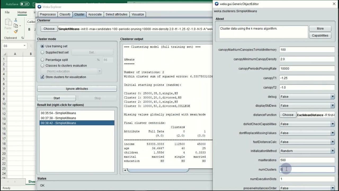This screenshot has height=191, width=339.
Task: Click the Capabilities button
Action: coord(320,35)
